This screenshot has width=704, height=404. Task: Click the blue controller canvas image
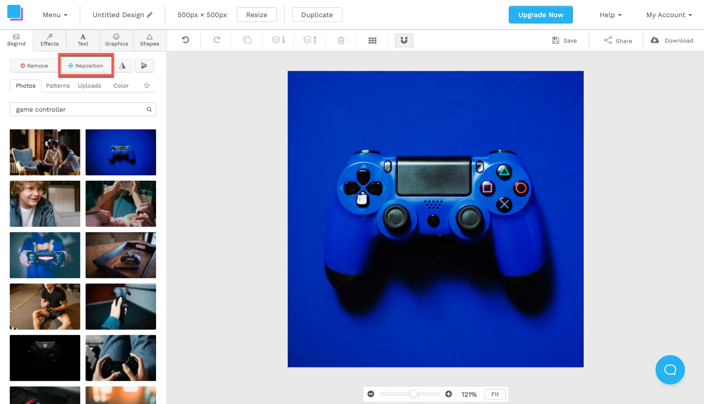[x=436, y=219]
